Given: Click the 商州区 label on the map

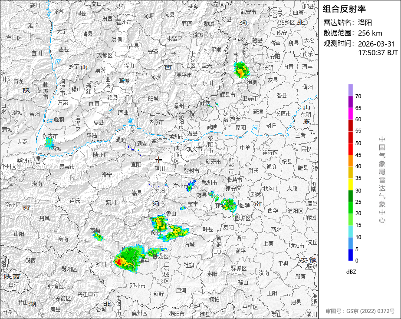Looking at the screenshot, I should pos(13,205).
